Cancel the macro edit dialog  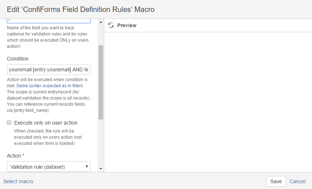point(298,181)
